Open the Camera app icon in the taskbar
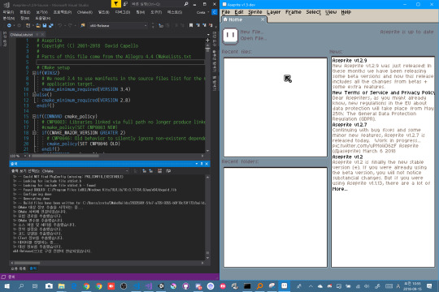The image size is (439, 292). click(x=49, y=286)
